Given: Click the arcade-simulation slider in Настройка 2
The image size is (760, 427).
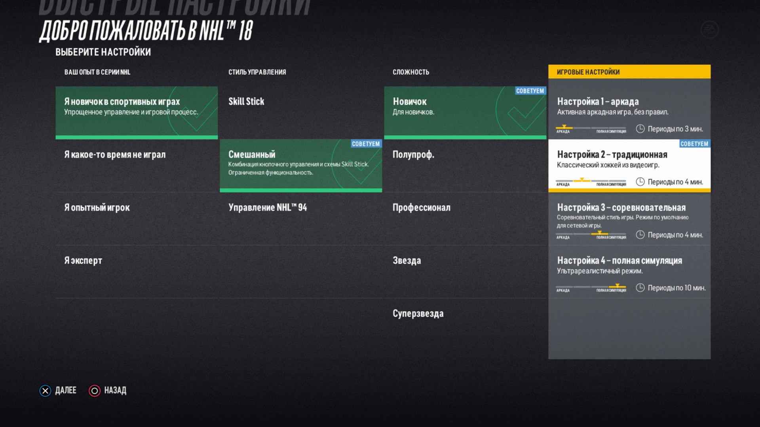Looking at the screenshot, I should click(x=591, y=182).
